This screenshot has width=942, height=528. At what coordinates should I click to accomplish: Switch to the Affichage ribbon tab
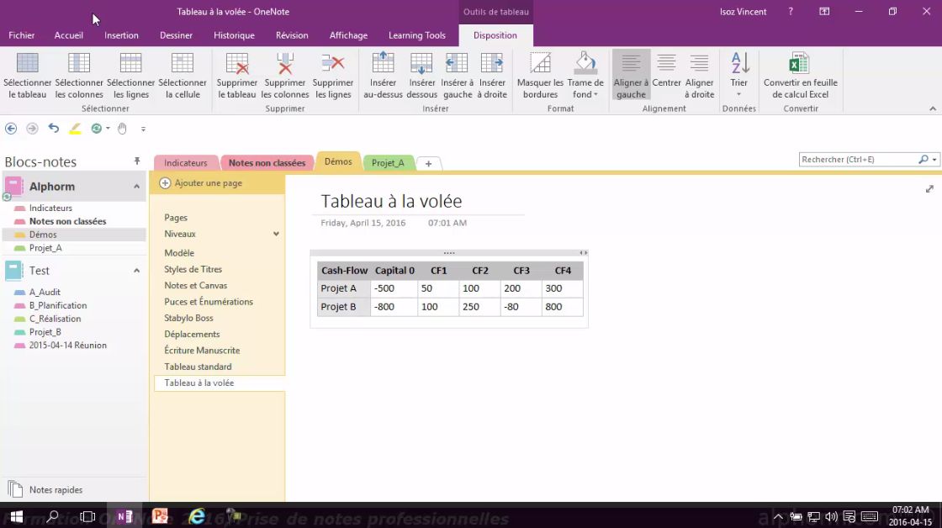[x=348, y=35]
